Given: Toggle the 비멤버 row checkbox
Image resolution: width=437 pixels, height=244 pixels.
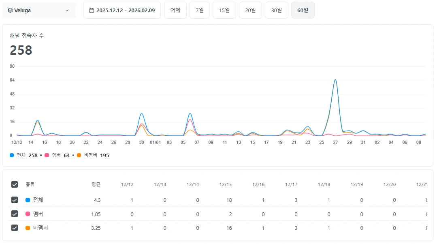Looking at the screenshot, I should click(15, 228).
